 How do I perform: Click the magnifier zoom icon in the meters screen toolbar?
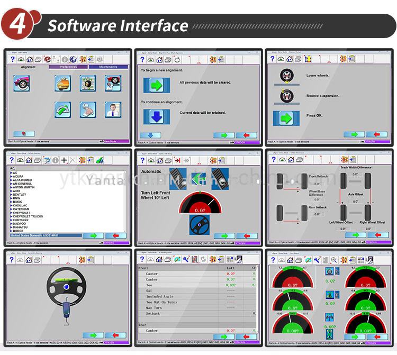coord(334,260)
